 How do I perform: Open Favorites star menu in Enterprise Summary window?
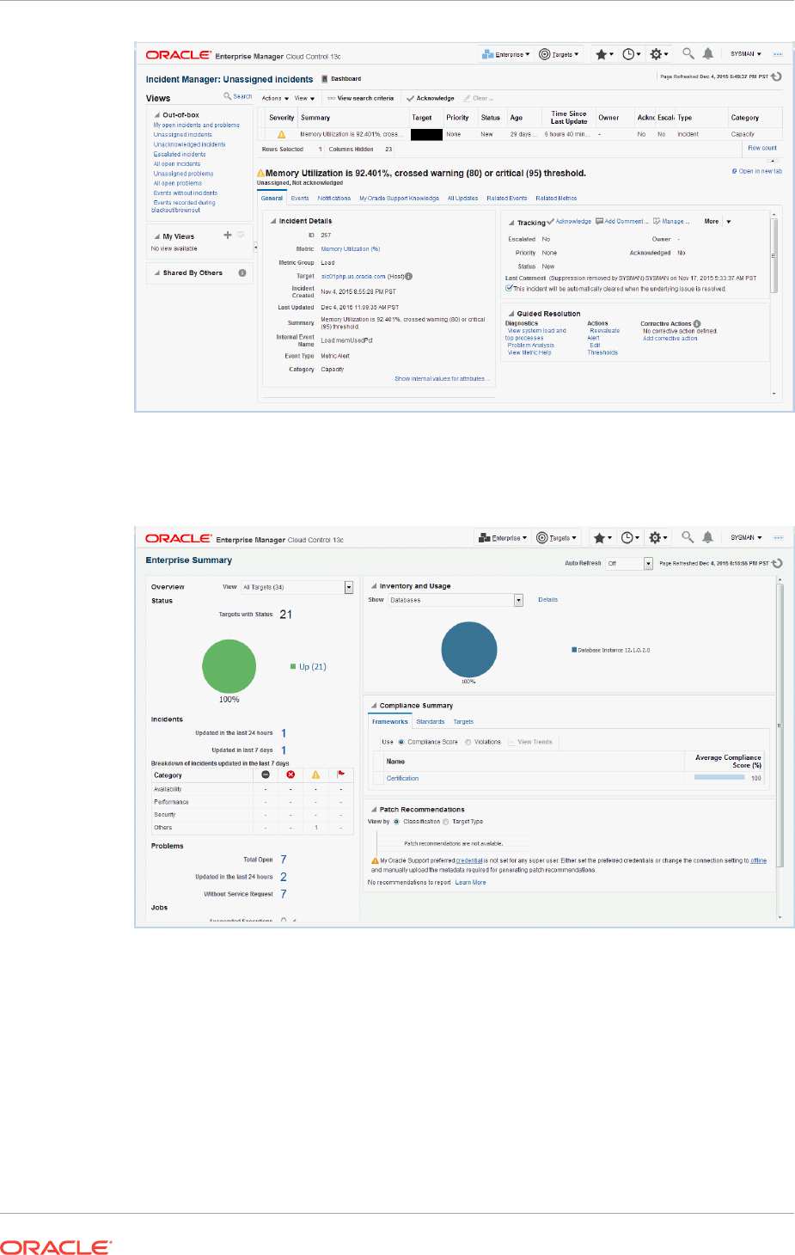click(x=602, y=538)
